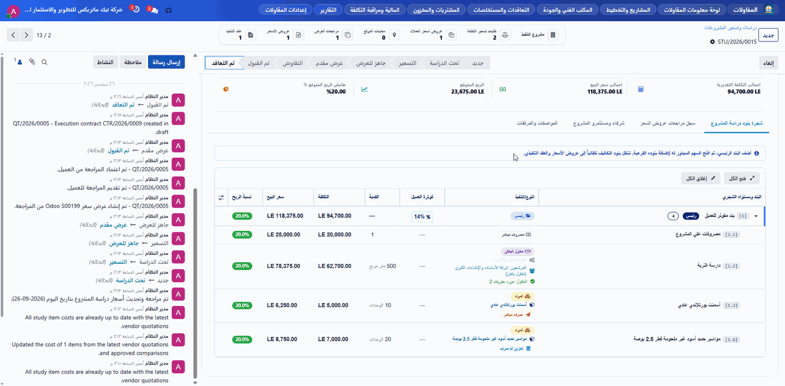Click the chart line icon in الربح المتوقع card

(364, 89)
